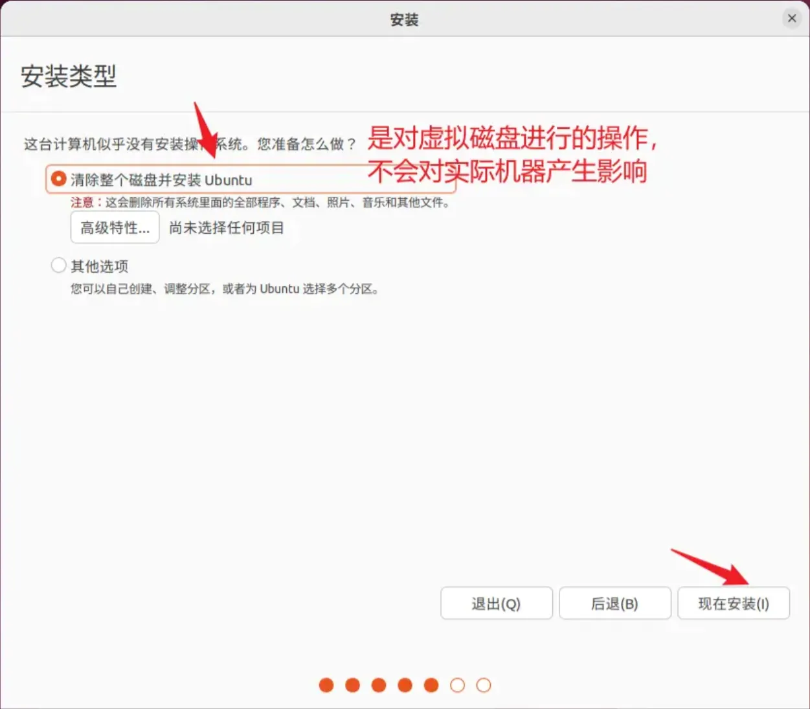The height and width of the screenshot is (709, 810).
Task: Open the 高级特性... settings
Action: [x=115, y=228]
